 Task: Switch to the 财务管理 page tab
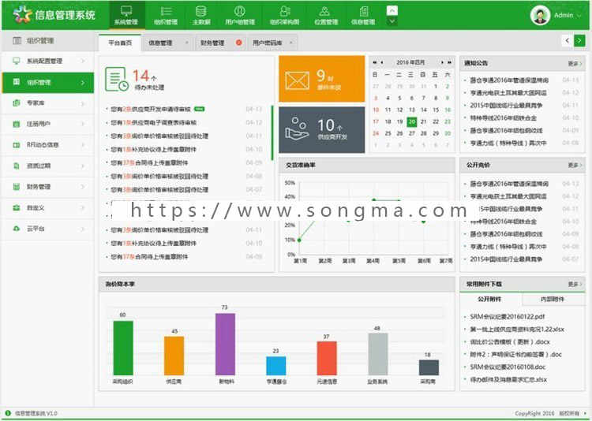(212, 43)
